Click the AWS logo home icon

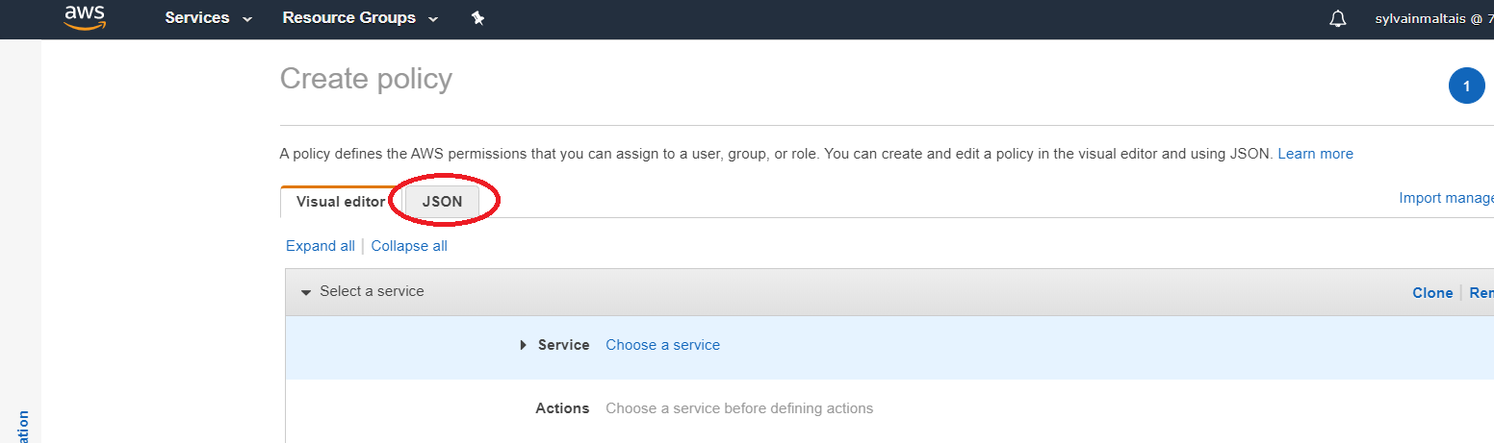pyautogui.click(x=85, y=17)
